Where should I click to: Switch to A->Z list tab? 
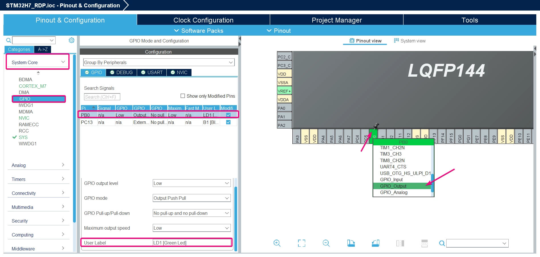[43, 49]
